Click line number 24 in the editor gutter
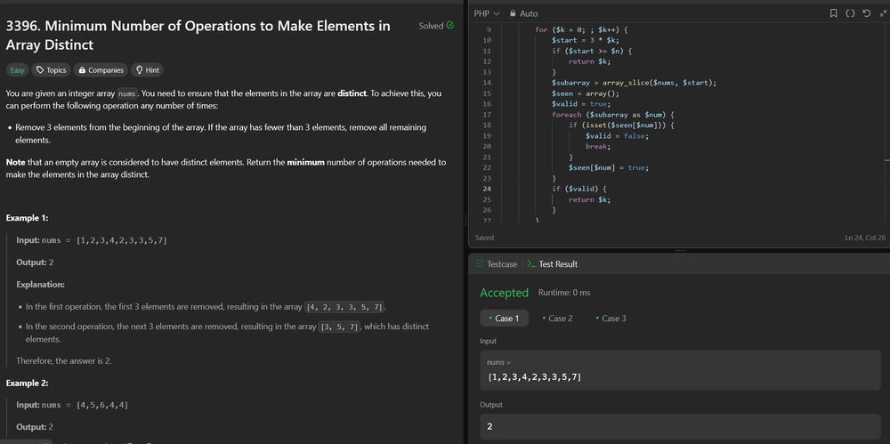Image resolution: width=890 pixels, height=444 pixels. (x=487, y=189)
